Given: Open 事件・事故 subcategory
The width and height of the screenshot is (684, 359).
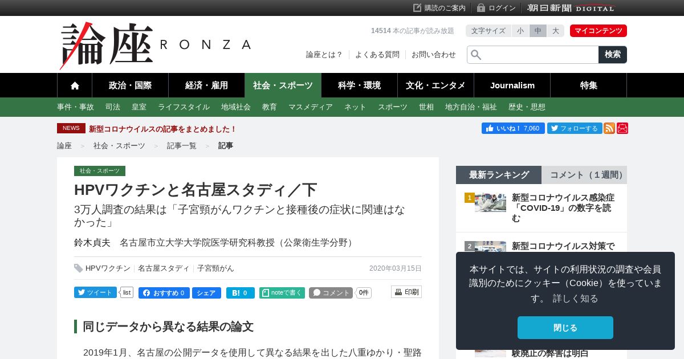Looking at the screenshot, I should tap(75, 107).
